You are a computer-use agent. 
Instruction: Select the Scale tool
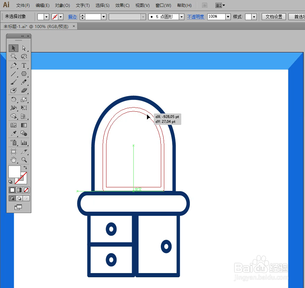click(x=24, y=100)
